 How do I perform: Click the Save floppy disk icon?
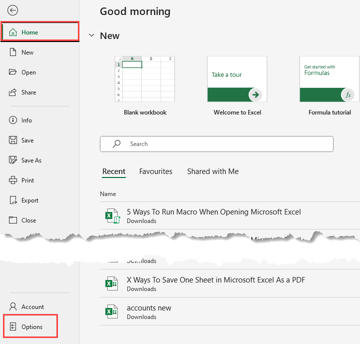click(x=13, y=140)
